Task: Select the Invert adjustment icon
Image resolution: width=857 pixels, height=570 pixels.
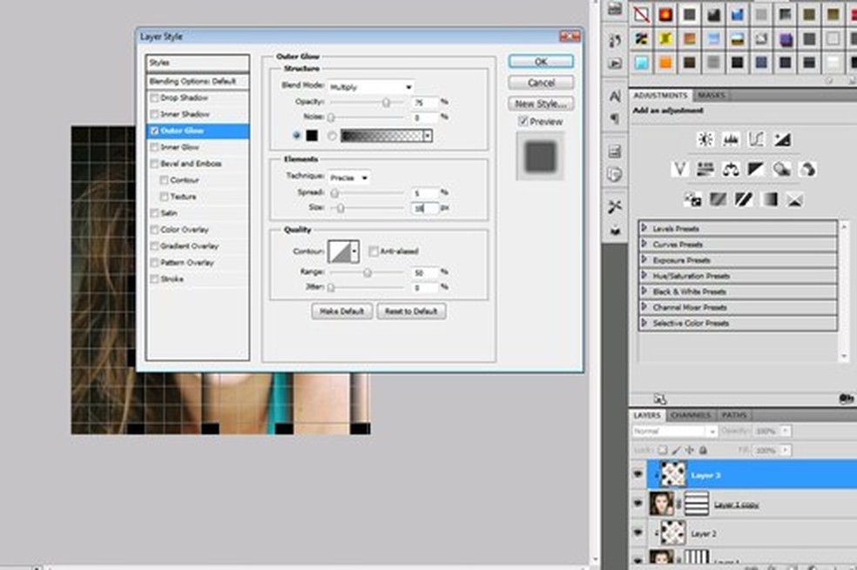Action: pyautogui.click(x=693, y=199)
